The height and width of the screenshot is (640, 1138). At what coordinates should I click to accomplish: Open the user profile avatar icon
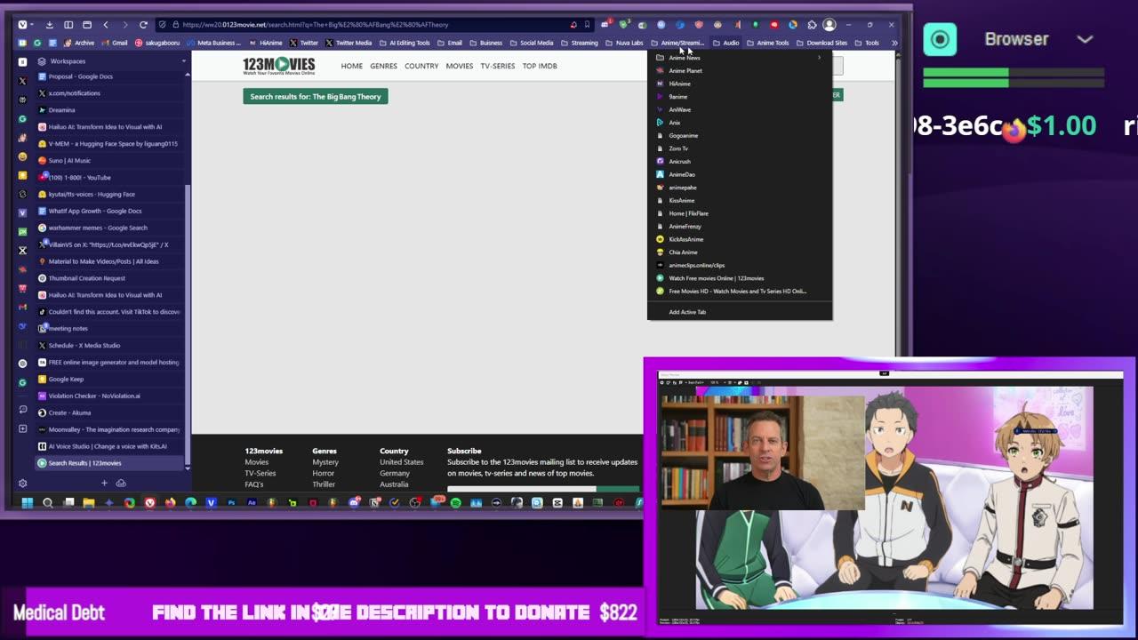829,25
